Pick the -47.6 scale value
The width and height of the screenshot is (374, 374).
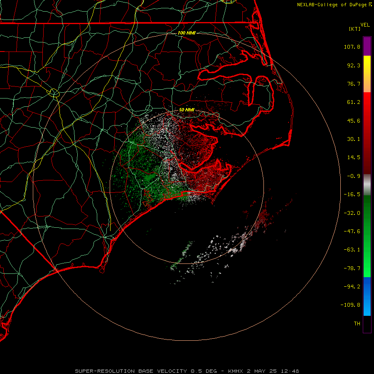tap(352, 231)
